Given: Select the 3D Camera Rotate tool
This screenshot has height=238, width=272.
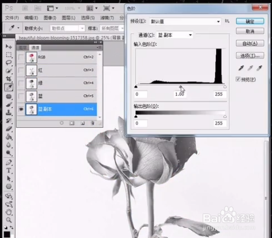Looking at the screenshot, I should pyautogui.click(x=9, y=204).
